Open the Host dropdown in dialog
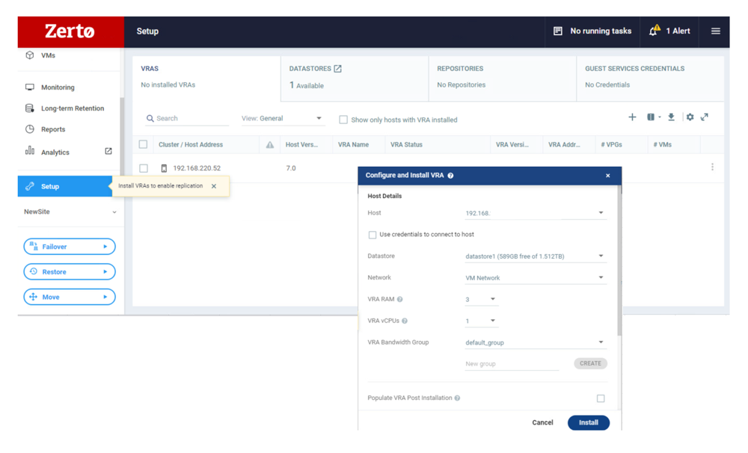The height and width of the screenshot is (453, 748). coord(536,213)
